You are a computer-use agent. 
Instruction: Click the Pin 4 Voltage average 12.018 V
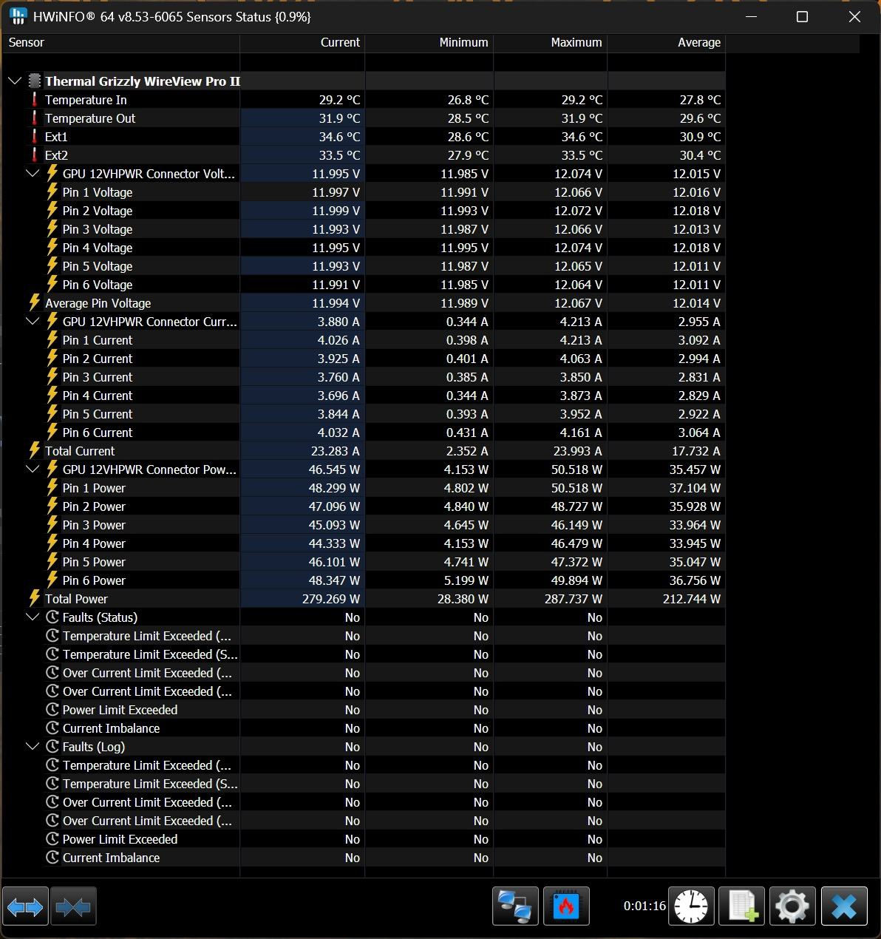696,248
